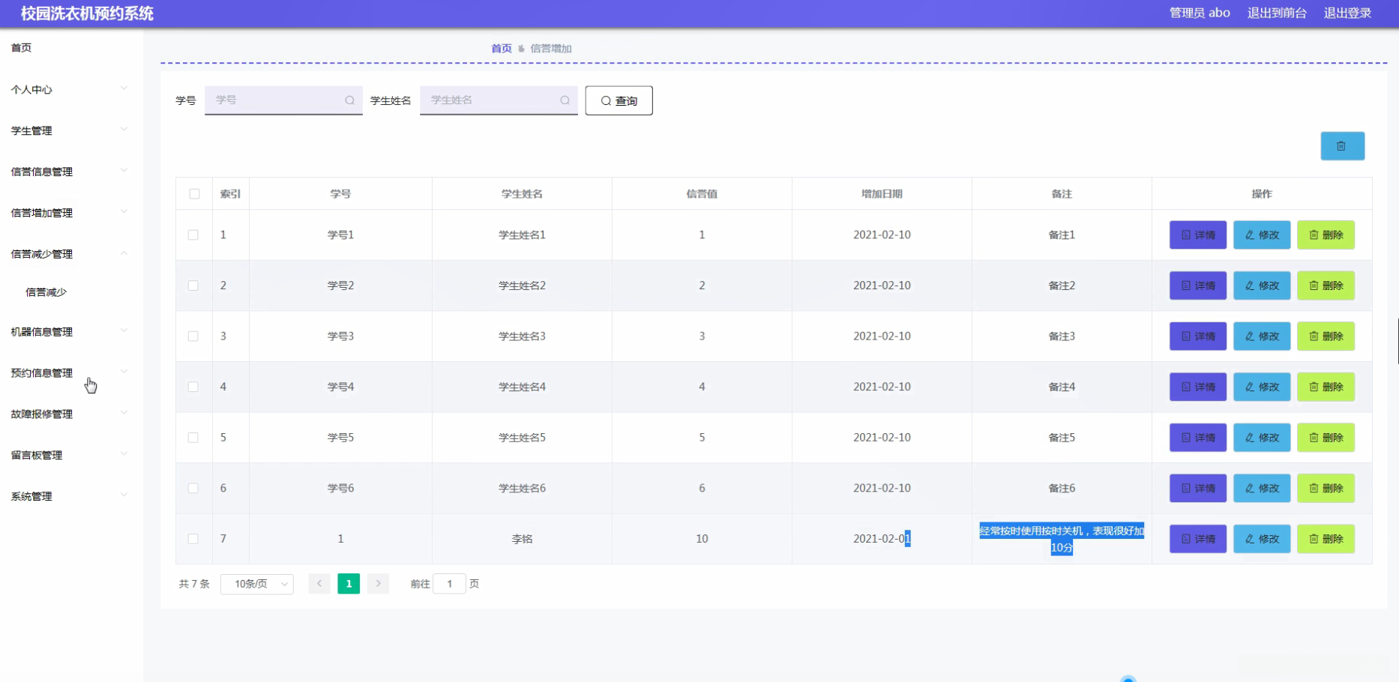Check the checkbox for row 学号2
This screenshot has height=682, width=1399.
click(193, 286)
